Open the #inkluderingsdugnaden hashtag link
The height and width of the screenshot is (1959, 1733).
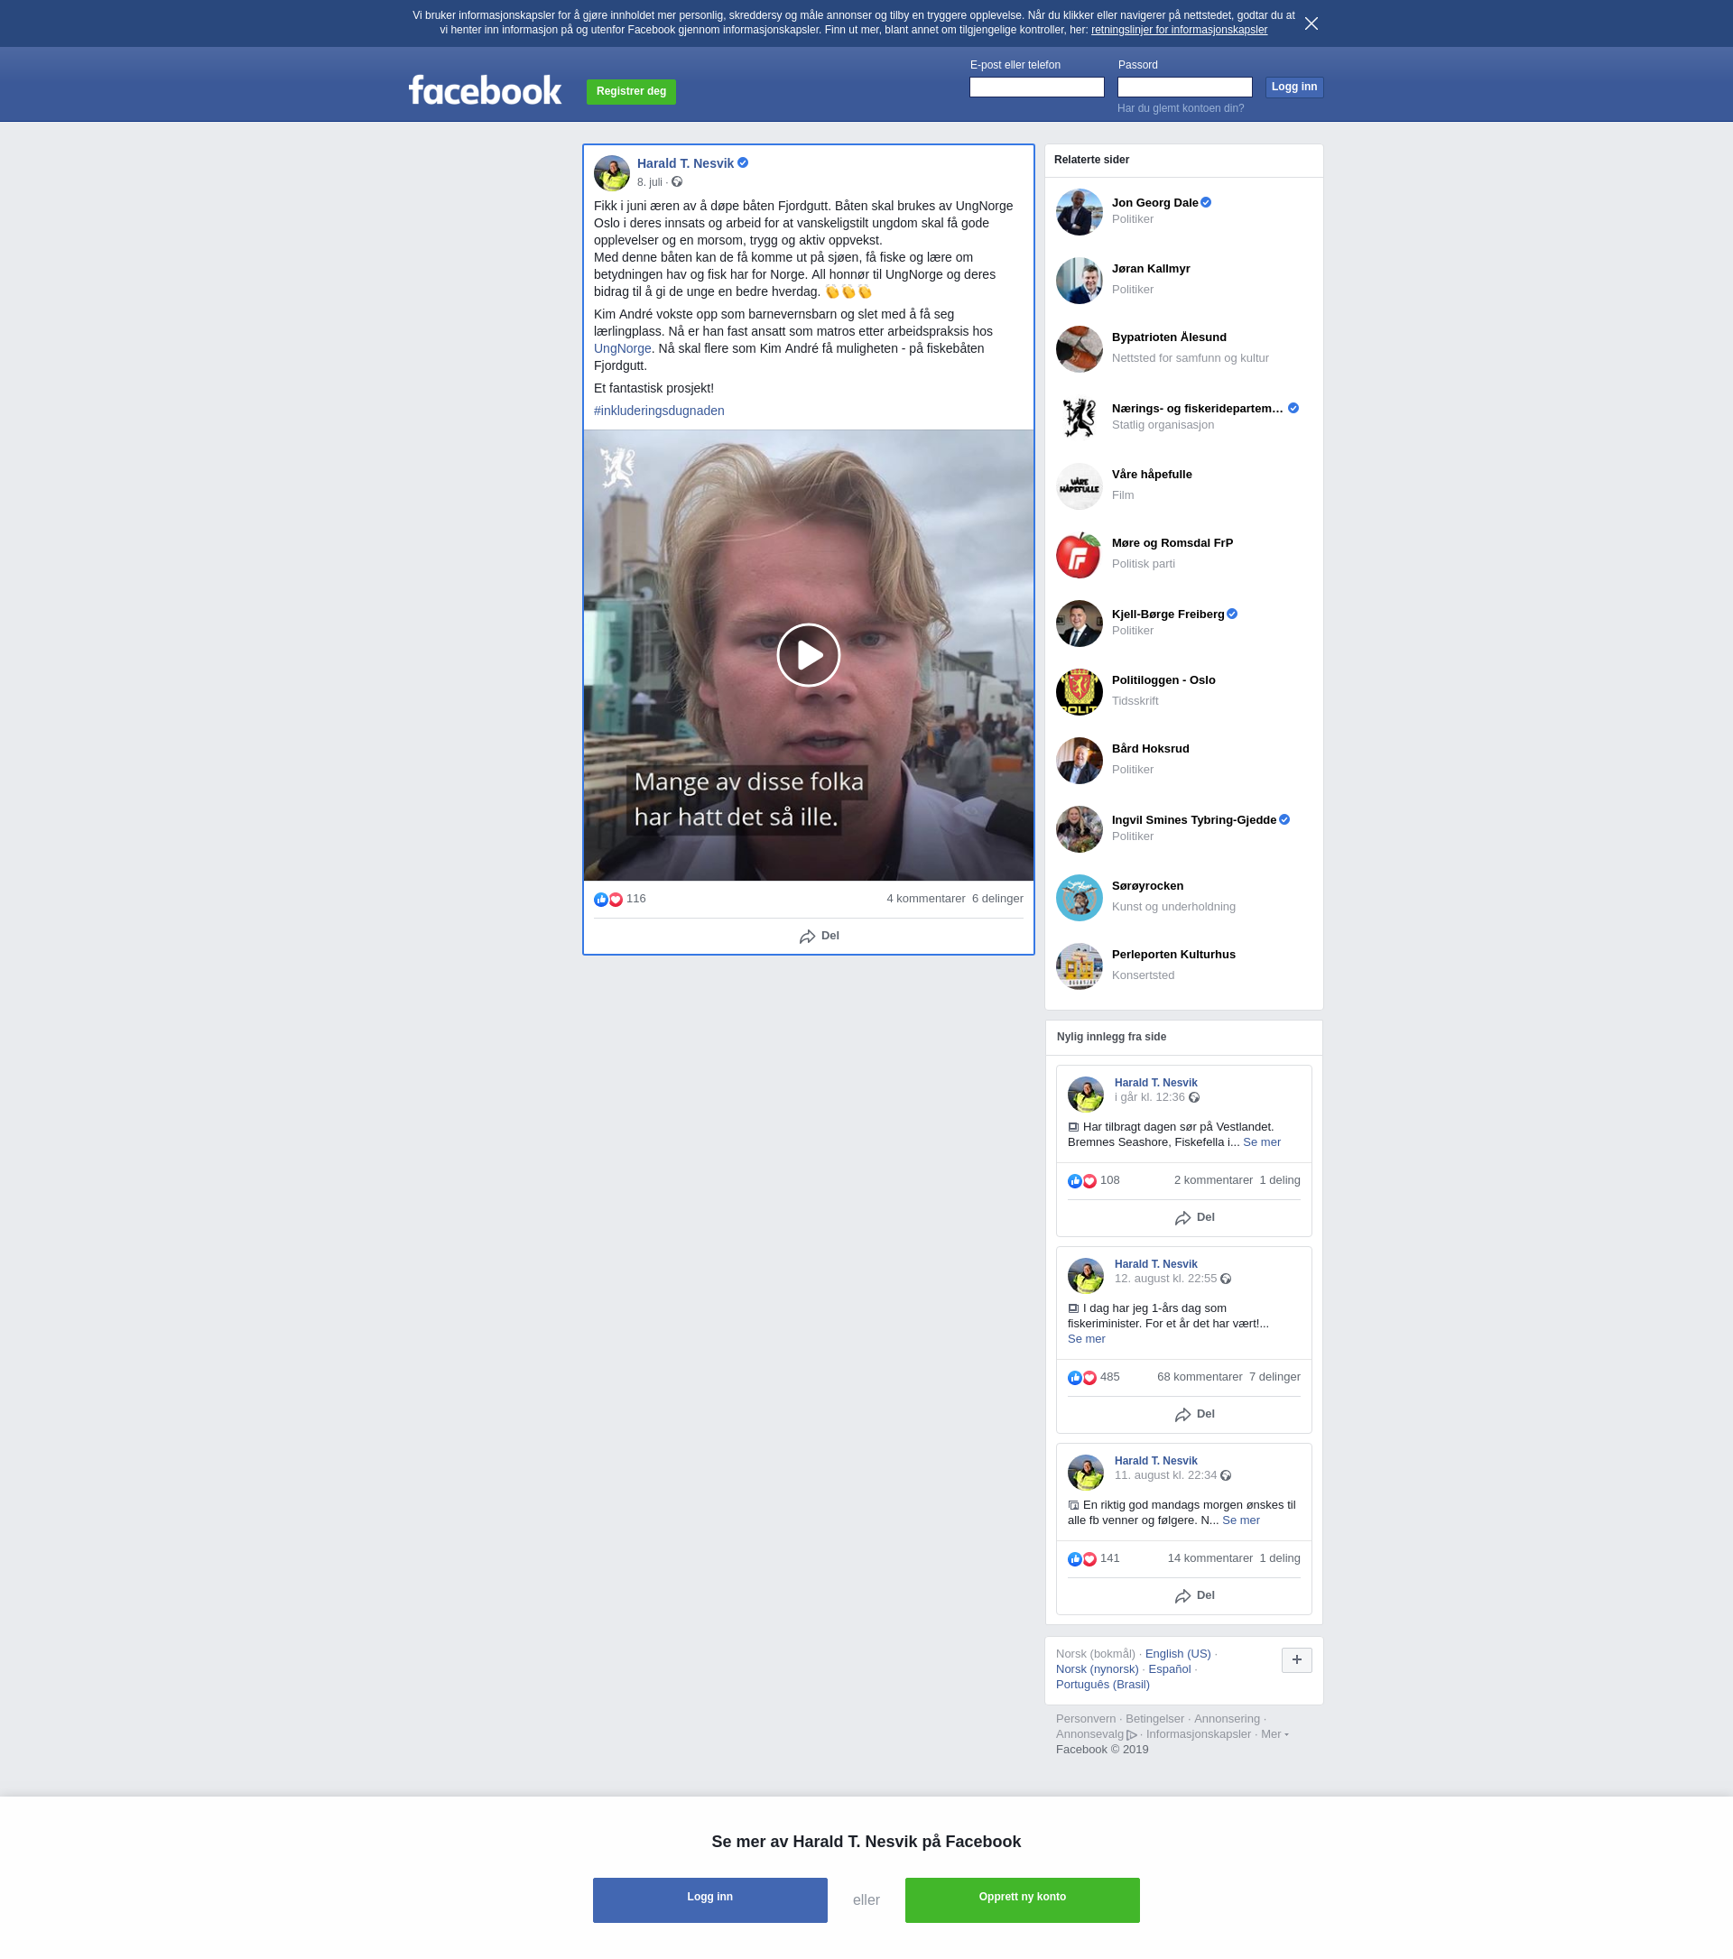(x=659, y=411)
